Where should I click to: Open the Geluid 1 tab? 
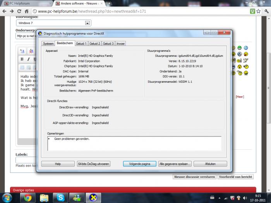[81, 43]
